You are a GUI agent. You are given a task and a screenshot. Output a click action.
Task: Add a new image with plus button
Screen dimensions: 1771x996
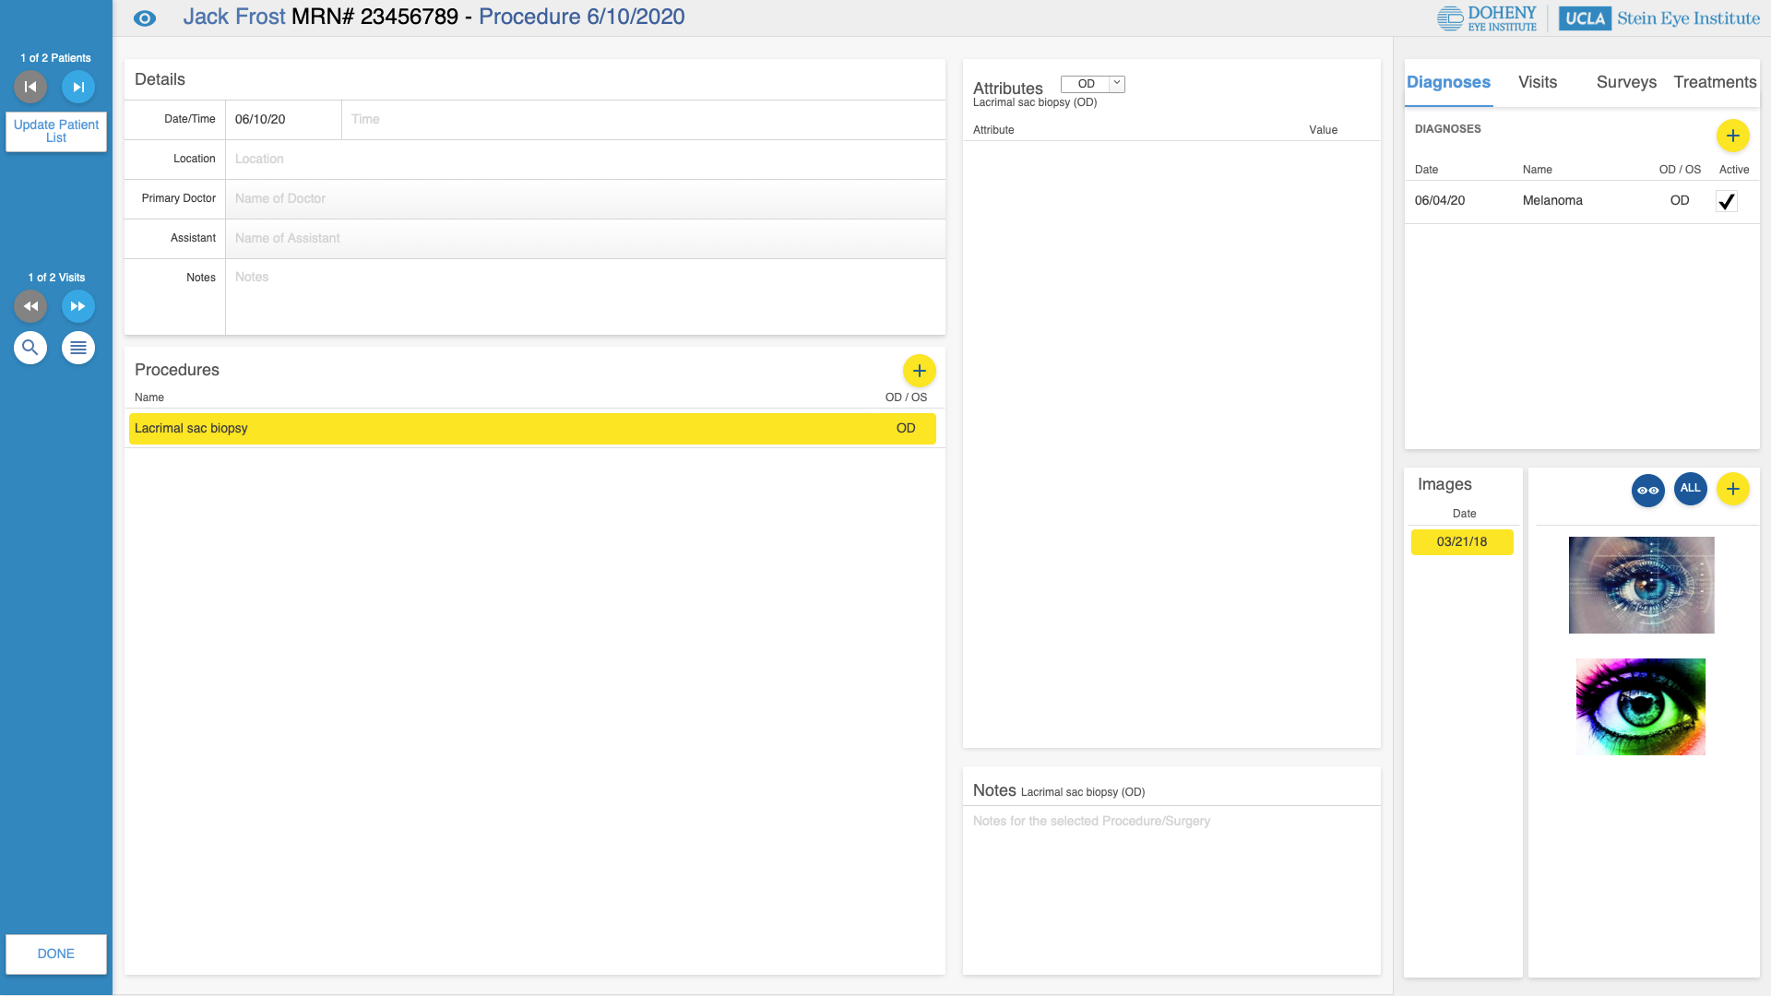[1732, 490]
